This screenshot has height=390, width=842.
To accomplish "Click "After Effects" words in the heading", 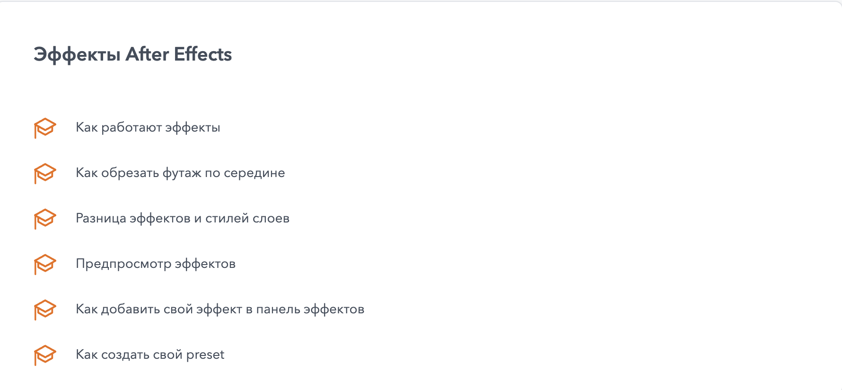I will pos(178,54).
